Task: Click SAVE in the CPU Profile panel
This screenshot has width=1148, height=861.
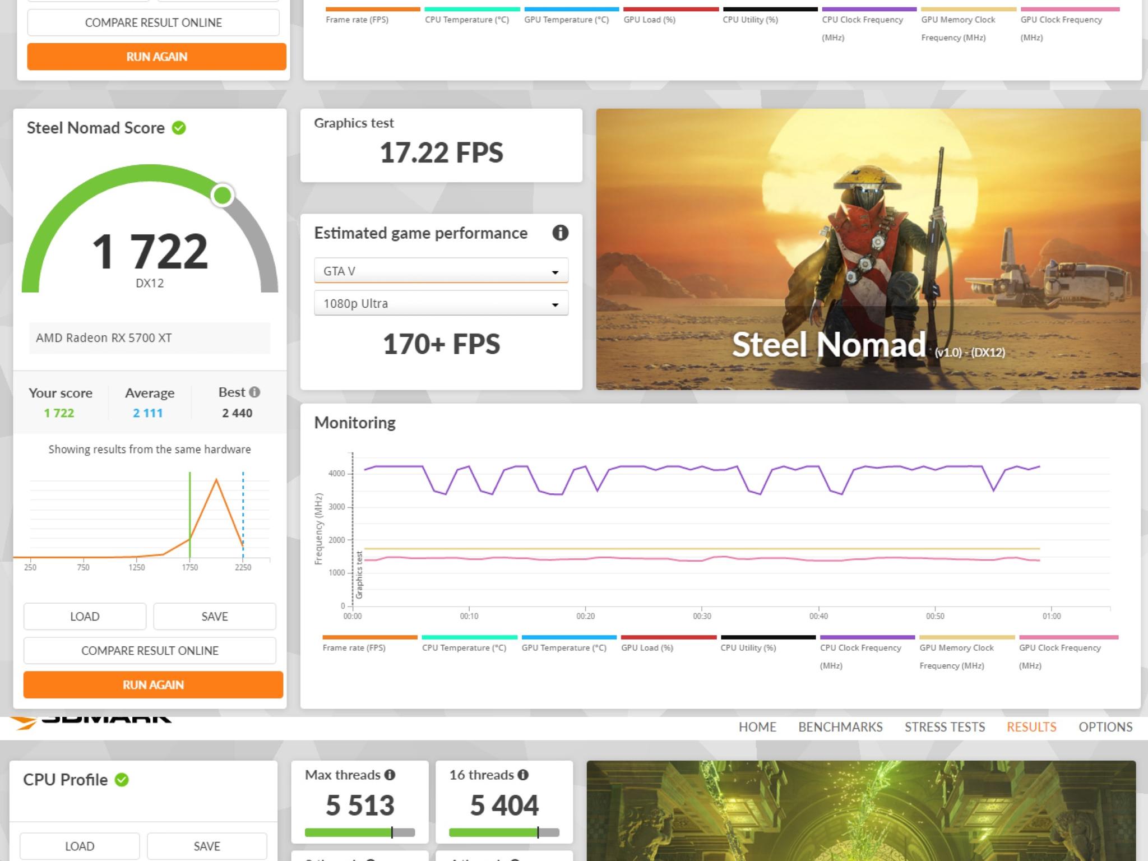Action: coord(207,846)
